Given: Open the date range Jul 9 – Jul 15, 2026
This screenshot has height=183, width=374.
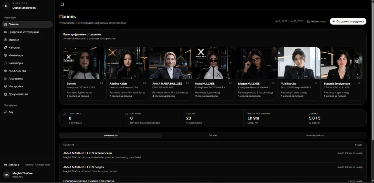Looking at the screenshot, I should tap(289, 21).
